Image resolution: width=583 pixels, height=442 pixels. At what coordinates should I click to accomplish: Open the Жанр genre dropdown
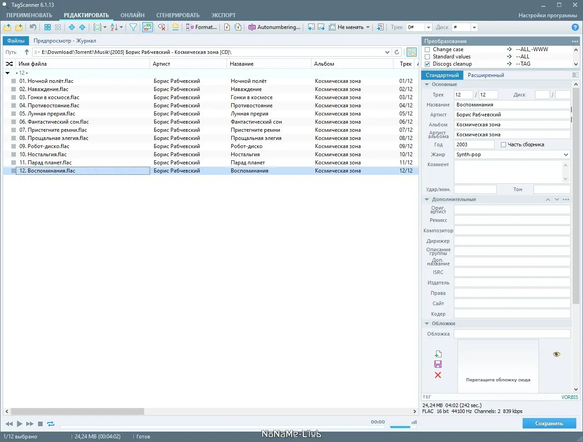pos(566,154)
